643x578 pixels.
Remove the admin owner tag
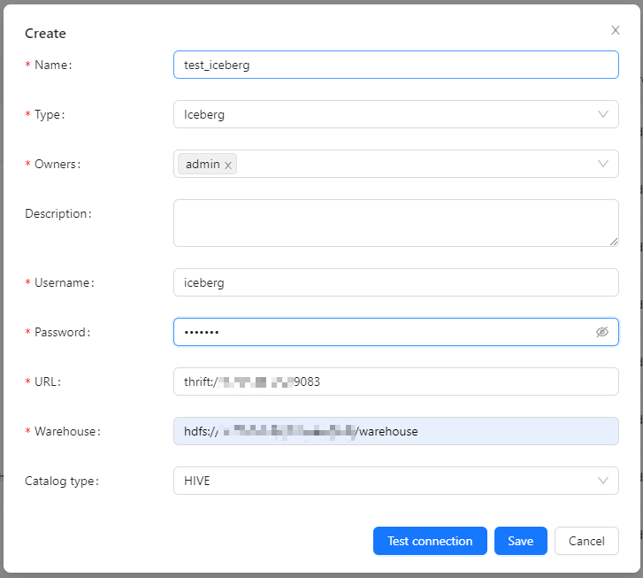pyautogui.click(x=228, y=165)
